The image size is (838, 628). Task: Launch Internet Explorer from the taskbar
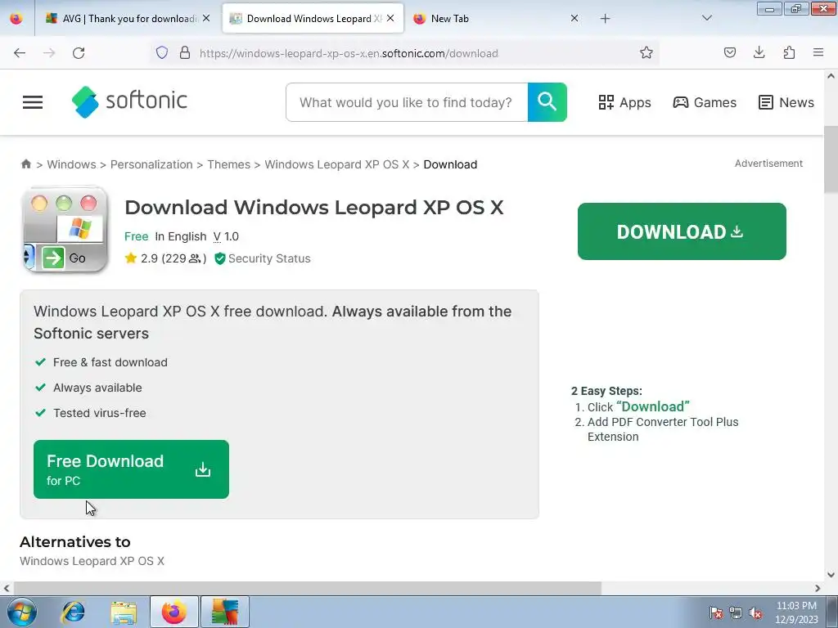tap(73, 612)
